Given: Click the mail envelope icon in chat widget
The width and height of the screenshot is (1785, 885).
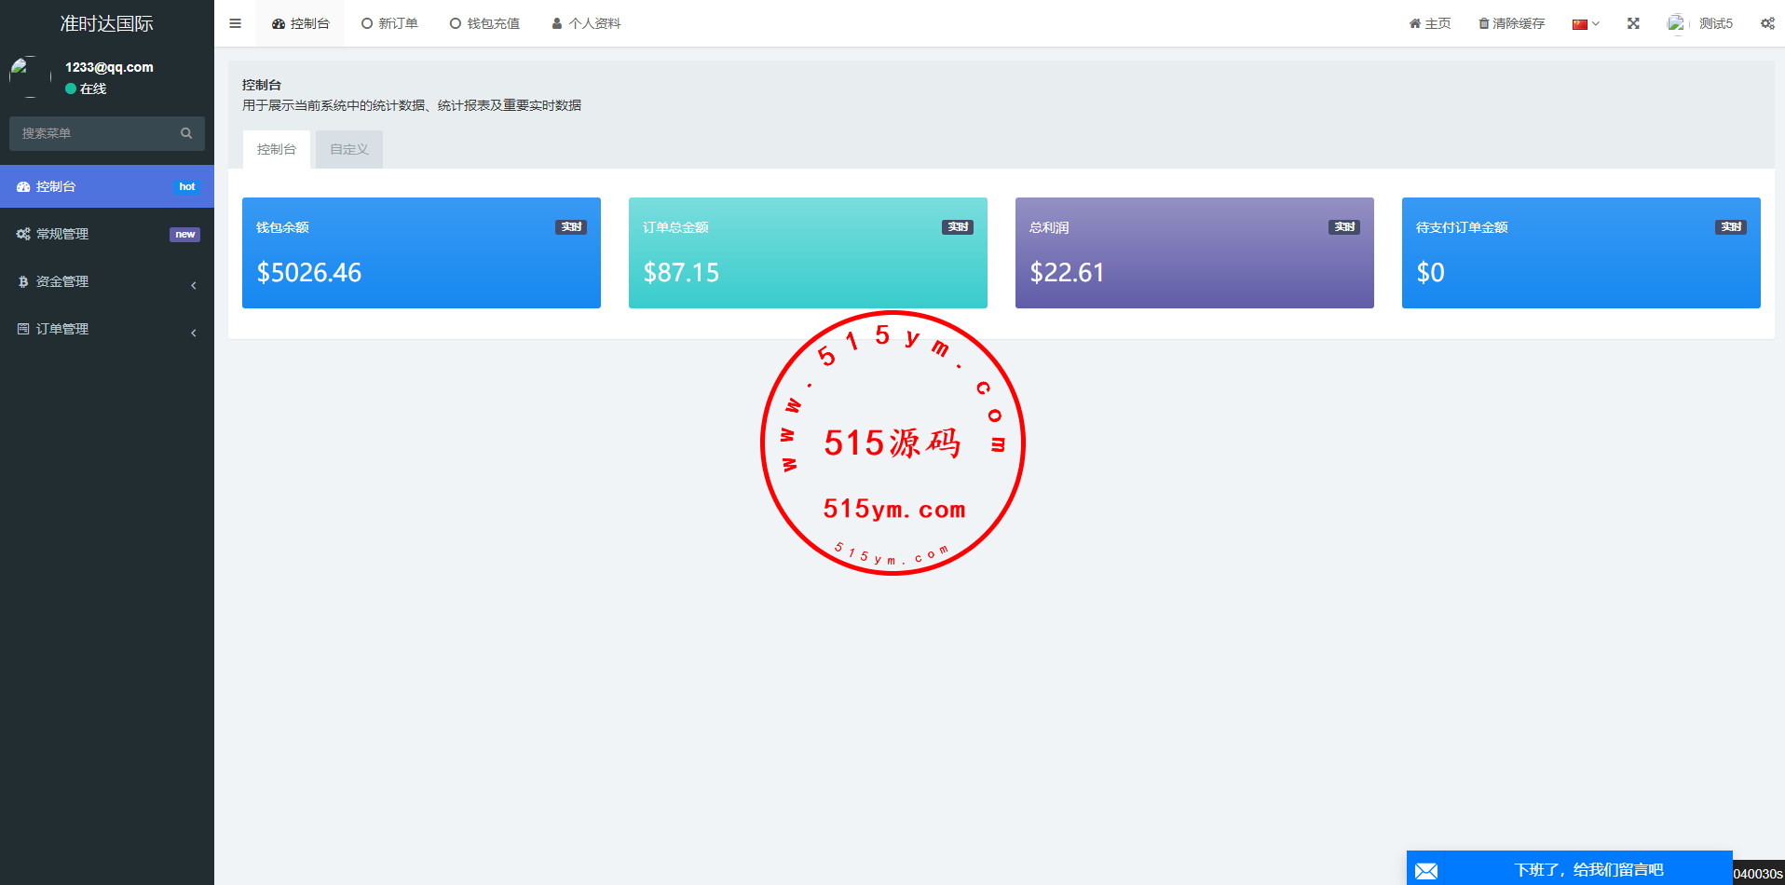Looking at the screenshot, I should tap(1426, 870).
